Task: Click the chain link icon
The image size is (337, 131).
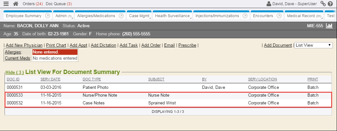Action: coord(323,4)
